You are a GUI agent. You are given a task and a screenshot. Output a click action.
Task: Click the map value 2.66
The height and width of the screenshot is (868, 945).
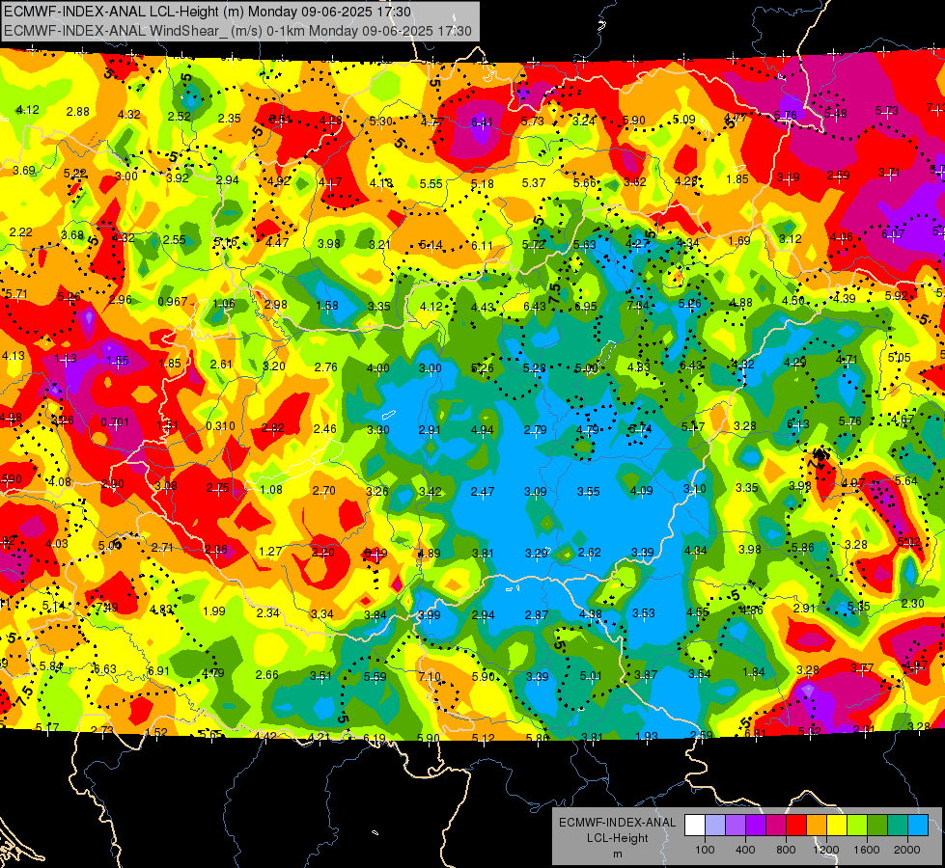tap(267, 674)
